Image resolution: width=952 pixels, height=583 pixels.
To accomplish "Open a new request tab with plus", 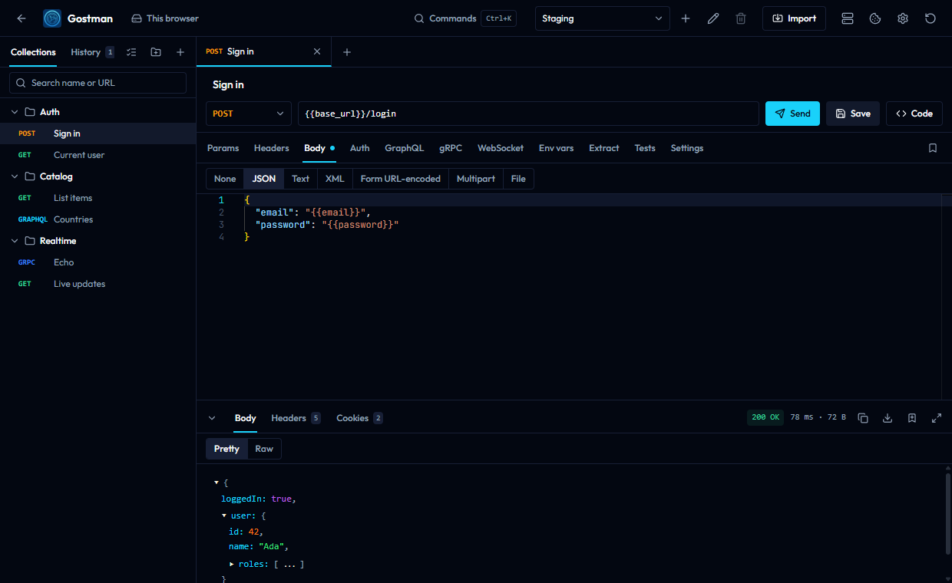I will (347, 52).
